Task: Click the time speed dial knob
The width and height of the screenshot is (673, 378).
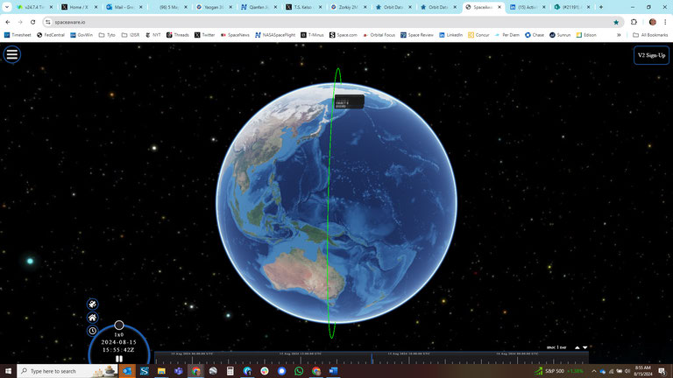Action: 119,325
